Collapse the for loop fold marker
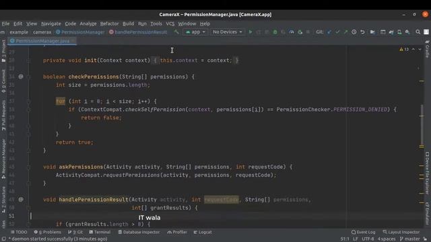 (28, 102)
